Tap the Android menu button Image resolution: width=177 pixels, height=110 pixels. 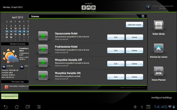tap(39, 107)
